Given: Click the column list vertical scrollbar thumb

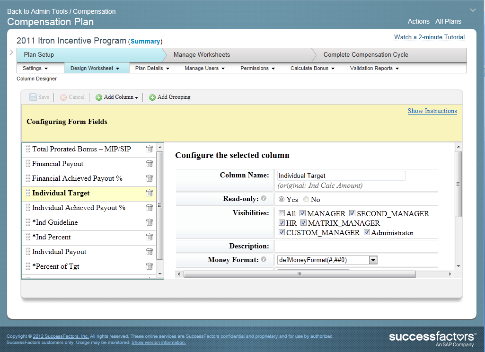Looking at the screenshot, I should (159, 205).
